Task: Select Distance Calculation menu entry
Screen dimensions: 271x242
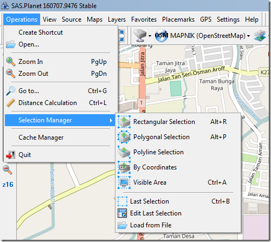Action: [x=60, y=103]
